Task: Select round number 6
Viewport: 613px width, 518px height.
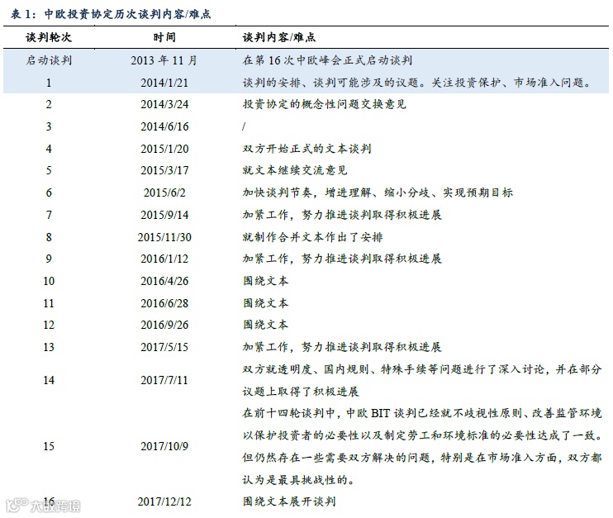Action: pos(49,192)
